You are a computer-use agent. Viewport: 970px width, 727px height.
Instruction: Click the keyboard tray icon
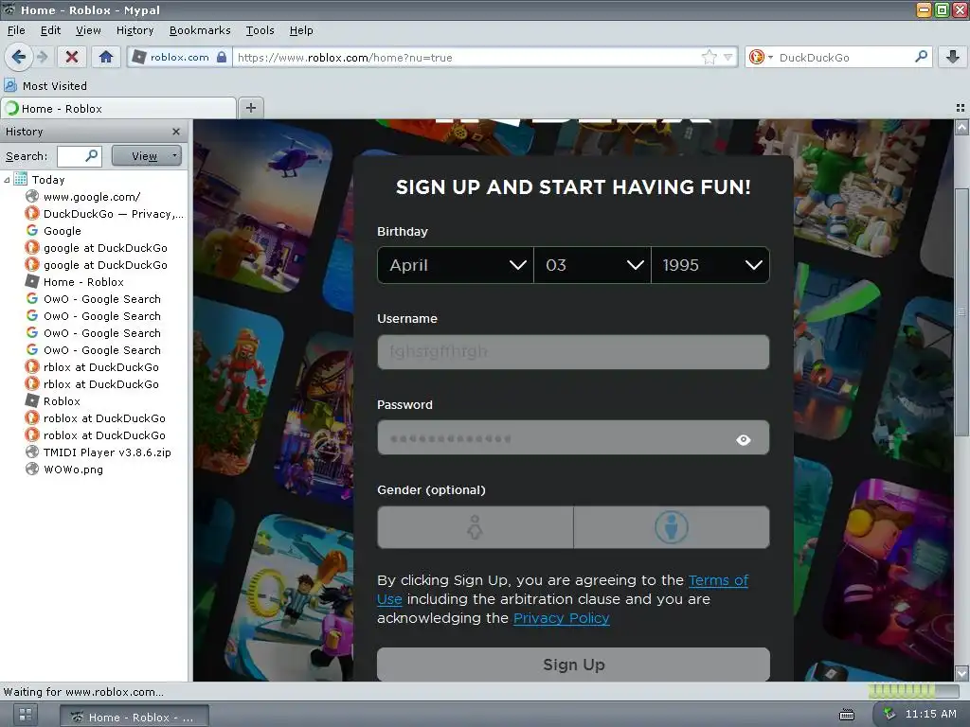846,716
